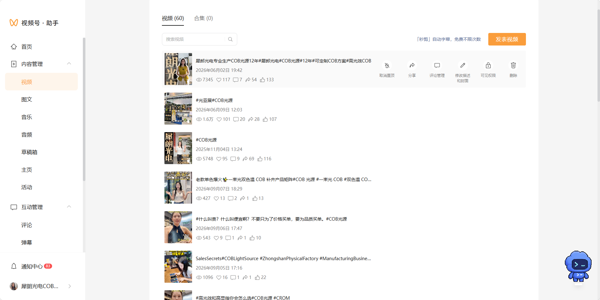Open 评论 under 互动管理
The image size is (600, 300).
27,225
